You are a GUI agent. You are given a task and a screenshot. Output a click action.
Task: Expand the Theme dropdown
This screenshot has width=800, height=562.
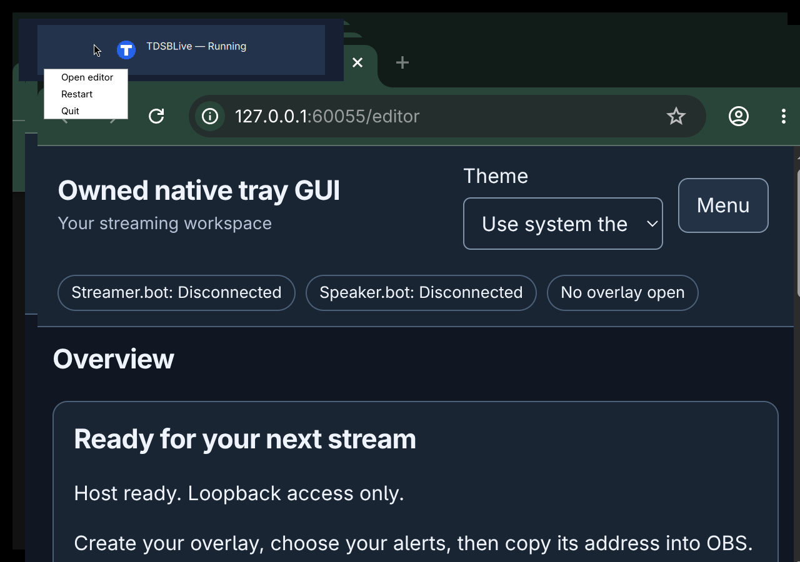[x=563, y=224]
